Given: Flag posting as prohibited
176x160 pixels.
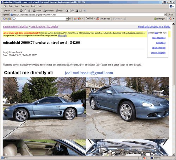Looking at the screenshot, I should (161, 43).
